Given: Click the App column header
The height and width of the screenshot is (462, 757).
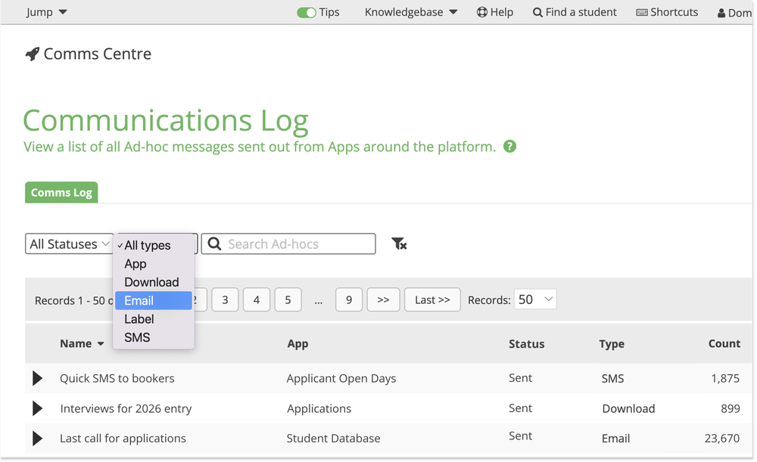Looking at the screenshot, I should pos(298,344).
